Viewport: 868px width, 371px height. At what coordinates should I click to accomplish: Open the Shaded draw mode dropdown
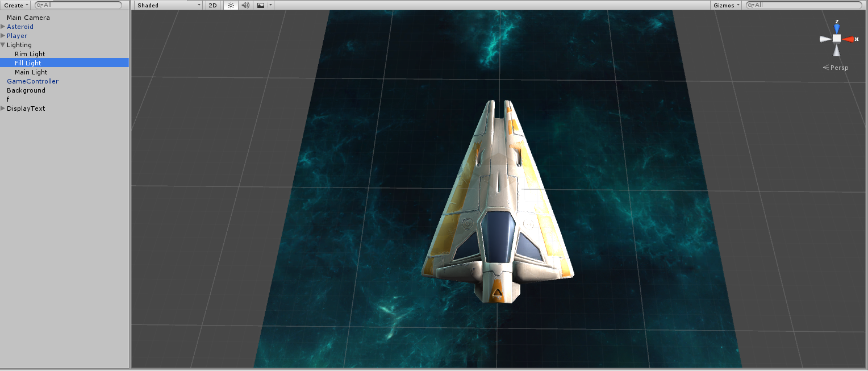169,5
